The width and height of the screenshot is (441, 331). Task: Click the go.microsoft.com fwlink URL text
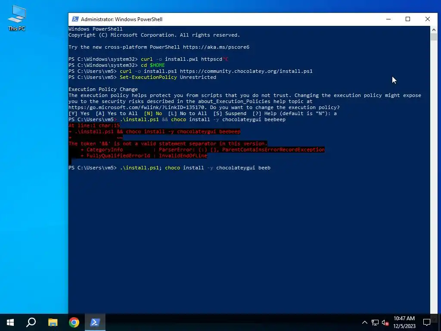pyautogui.click(x=137, y=107)
